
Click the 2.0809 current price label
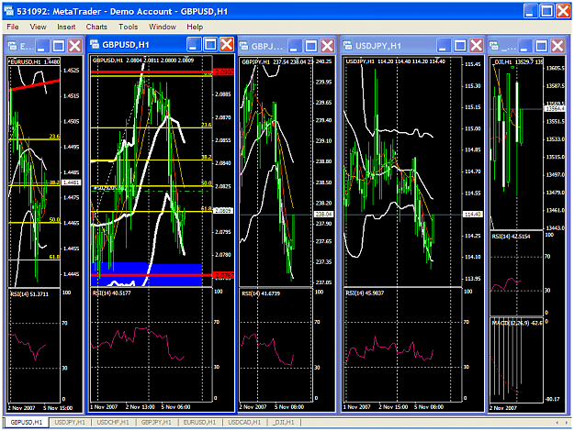pyautogui.click(x=223, y=211)
